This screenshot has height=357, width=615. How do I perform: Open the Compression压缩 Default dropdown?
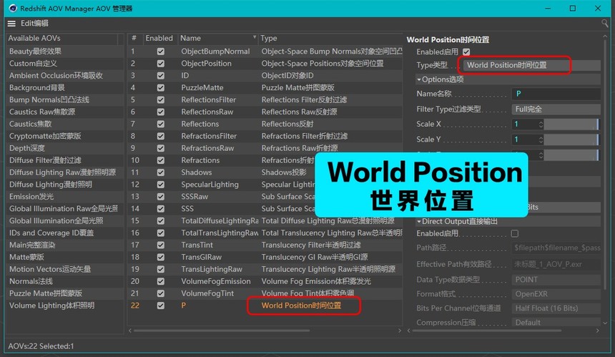click(556, 323)
